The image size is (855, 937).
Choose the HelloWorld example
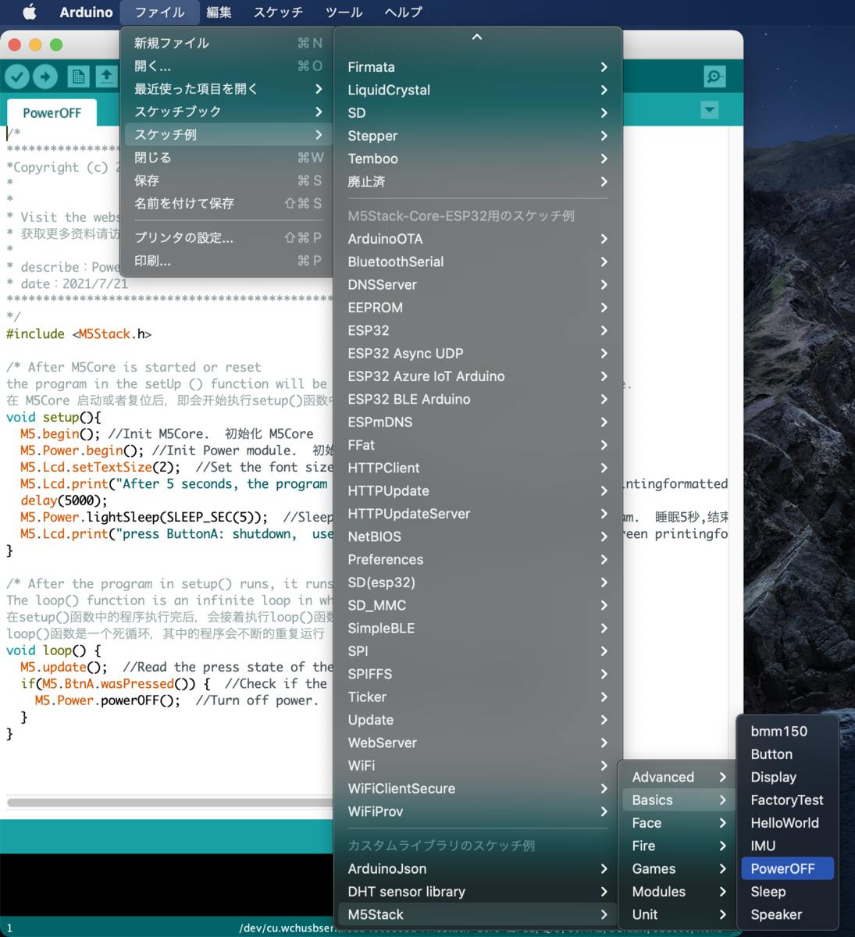click(784, 822)
